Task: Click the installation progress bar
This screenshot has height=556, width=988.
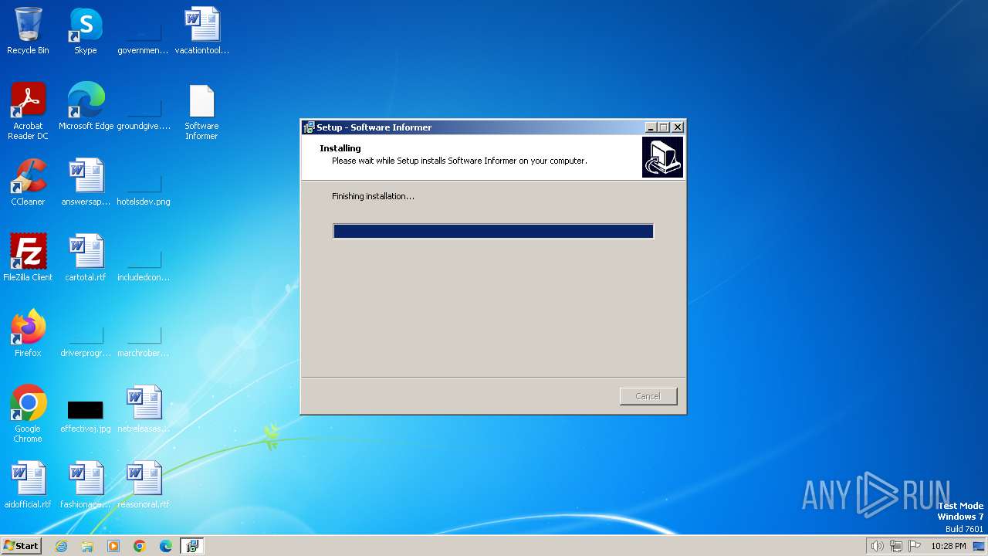Action: click(493, 231)
